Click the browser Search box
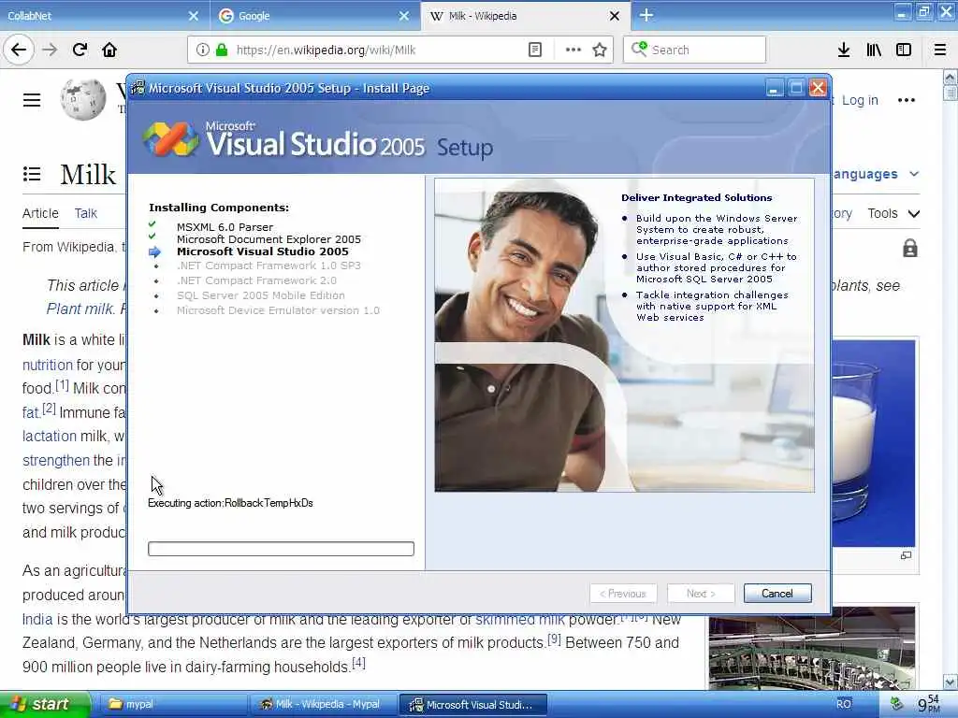This screenshot has width=958, height=718. coord(695,50)
